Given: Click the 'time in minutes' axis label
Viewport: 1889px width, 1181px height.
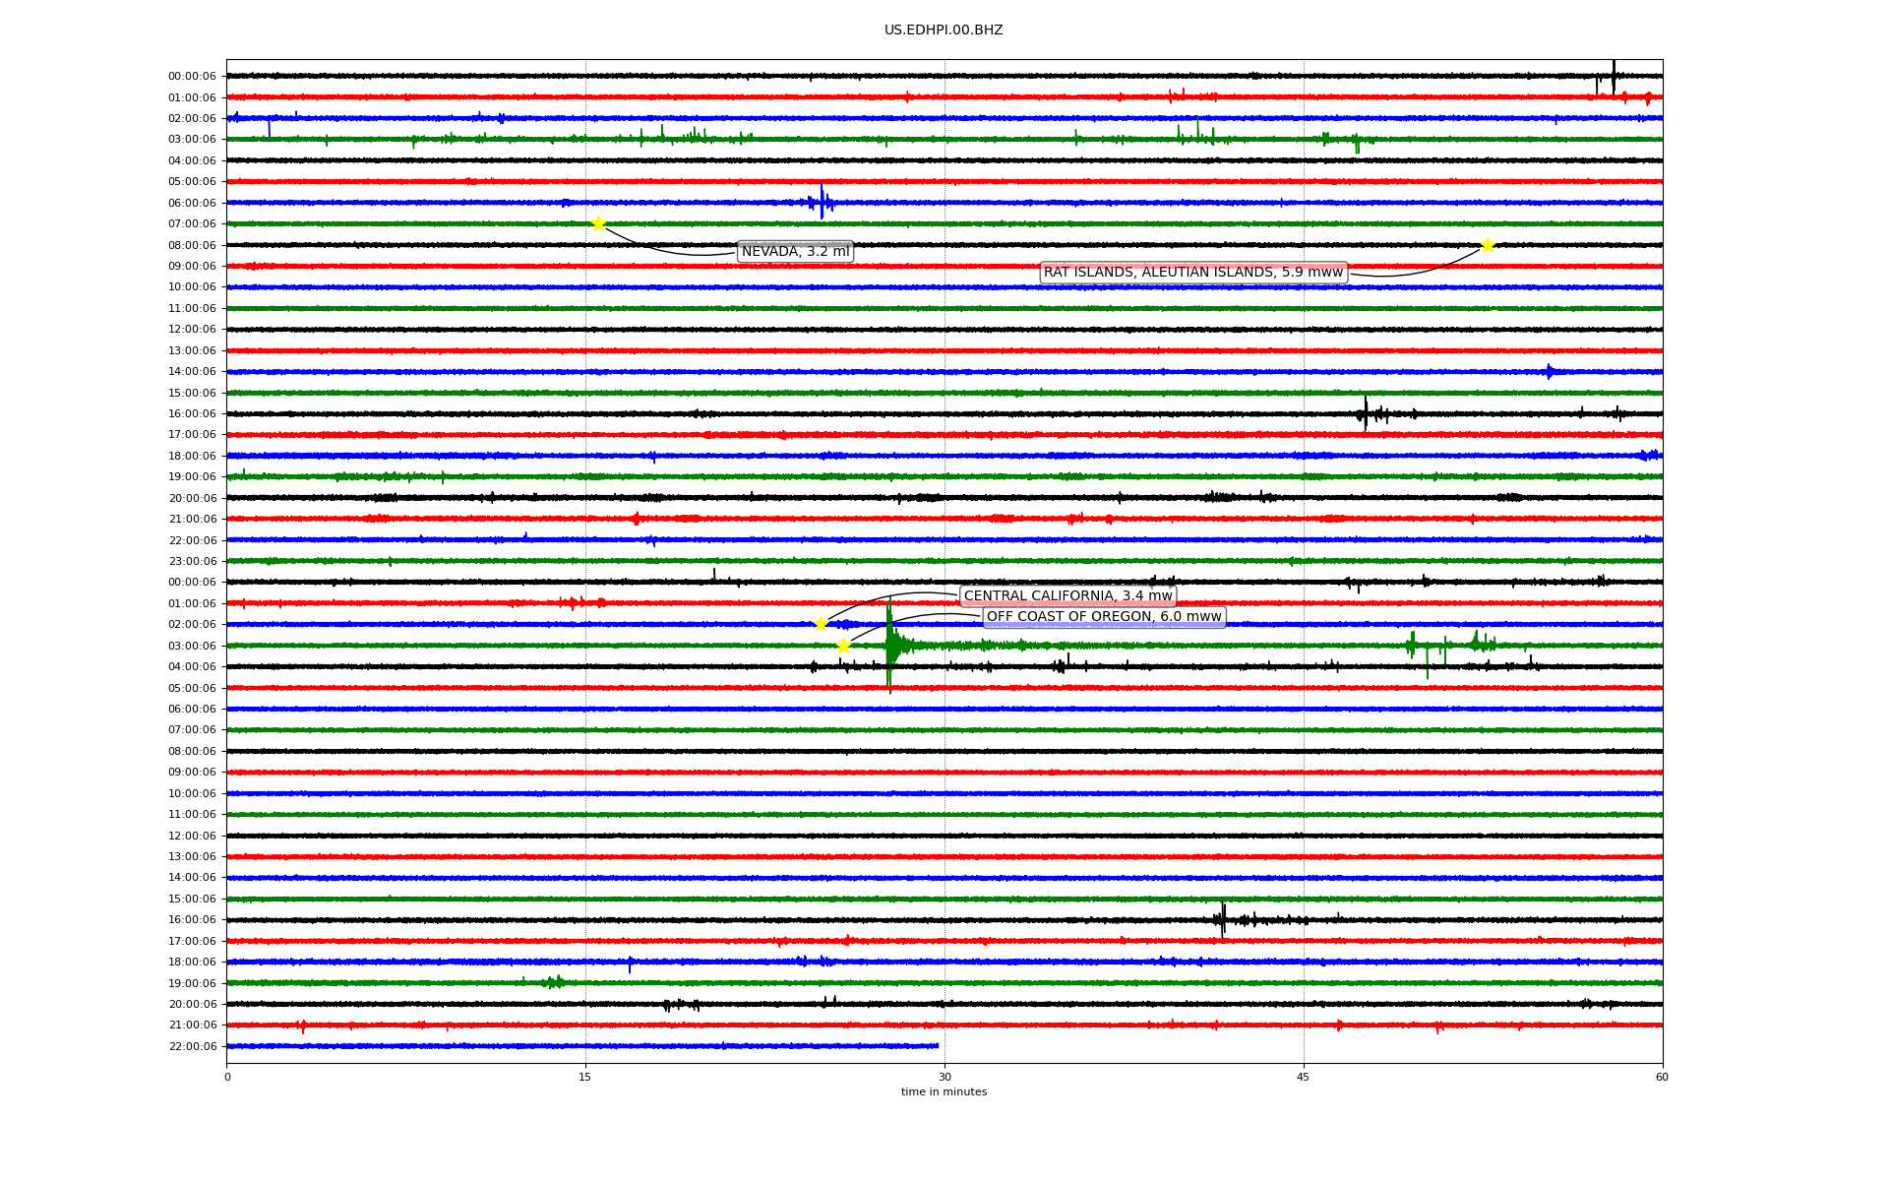Looking at the screenshot, I should tap(944, 1092).
